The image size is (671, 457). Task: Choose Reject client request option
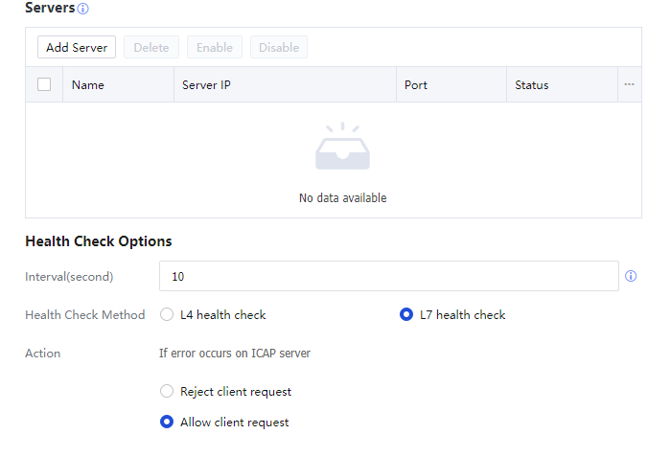[x=168, y=391]
